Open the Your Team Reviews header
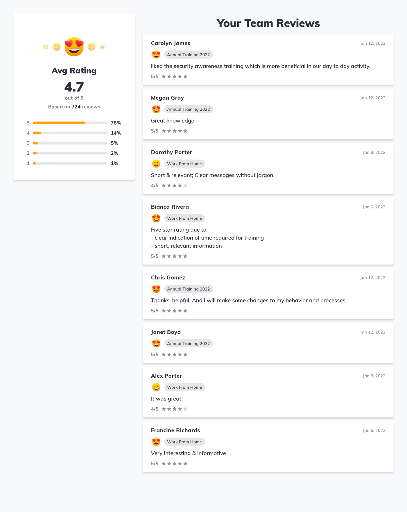This screenshot has width=407, height=512. click(x=268, y=23)
